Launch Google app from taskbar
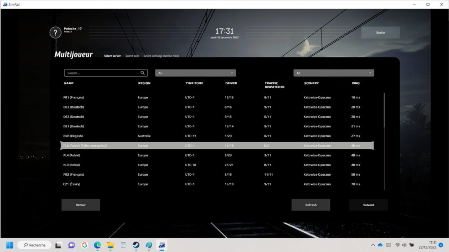449x252 pixels. pyautogui.click(x=84, y=245)
